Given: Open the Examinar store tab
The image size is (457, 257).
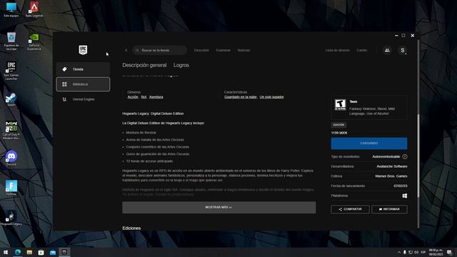Looking at the screenshot, I should (224, 50).
